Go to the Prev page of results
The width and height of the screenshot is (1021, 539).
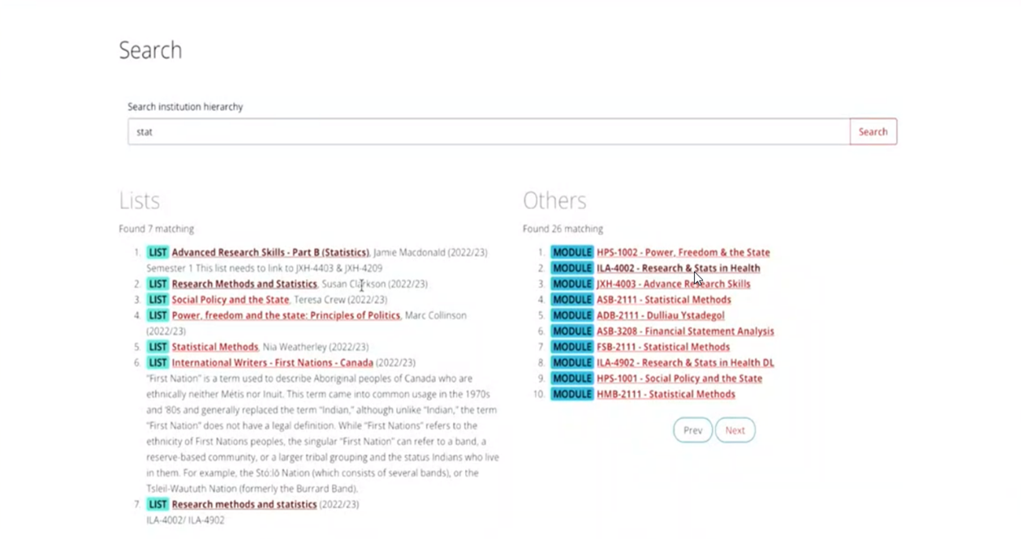click(692, 430)
